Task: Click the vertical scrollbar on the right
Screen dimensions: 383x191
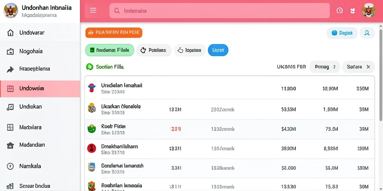Action: coord(381,75)
